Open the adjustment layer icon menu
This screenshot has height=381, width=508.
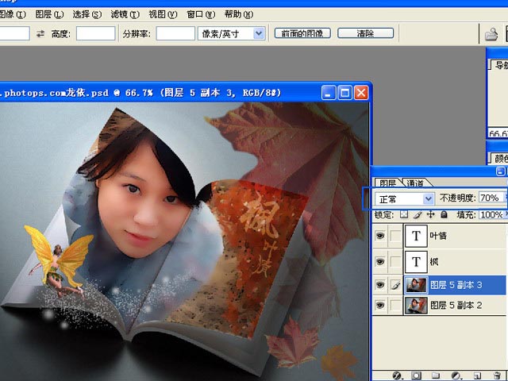point(456,375)
